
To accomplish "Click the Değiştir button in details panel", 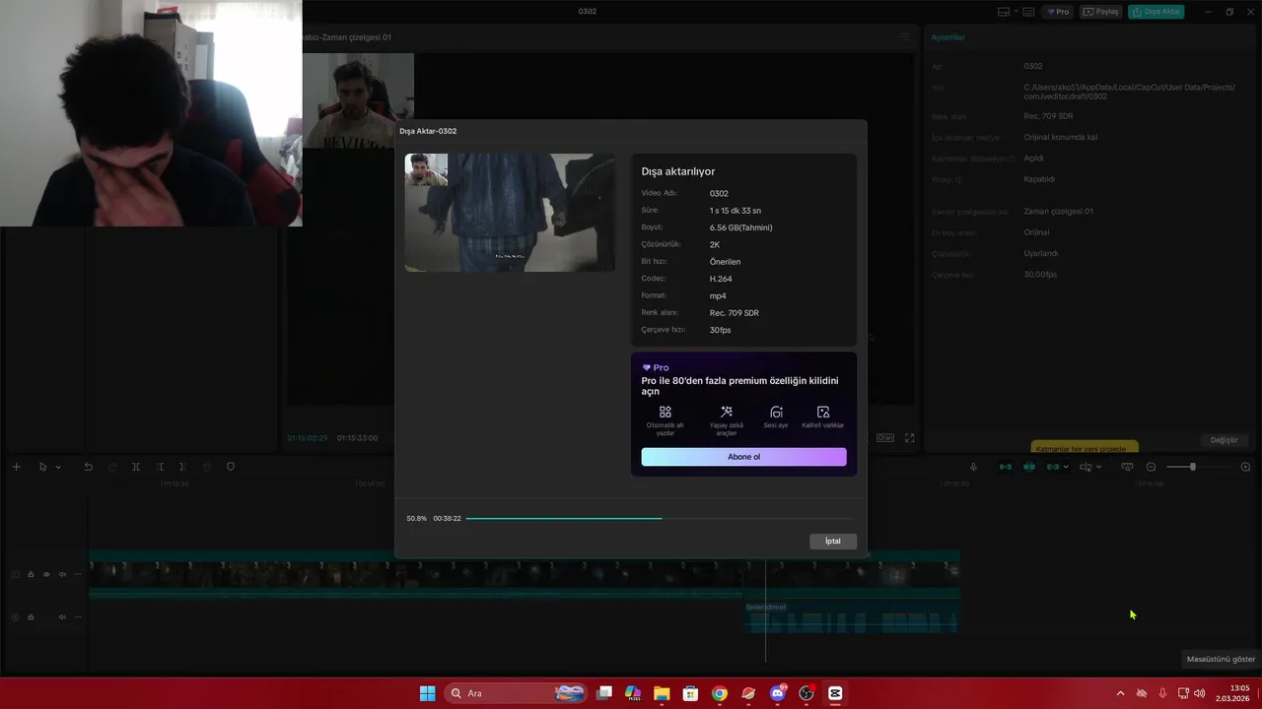I will tap(1224, 440).
